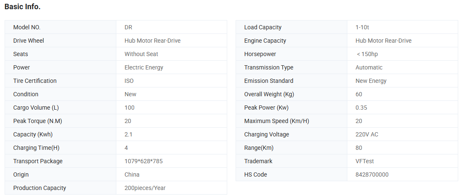The width and height of the screenshot is (462, 195).
Task: Select the Engine Capacity label
Action: point(265,41)
